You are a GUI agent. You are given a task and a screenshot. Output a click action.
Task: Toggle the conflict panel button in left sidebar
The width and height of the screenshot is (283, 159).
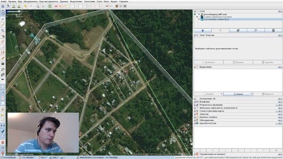click(x=3, y=125)
